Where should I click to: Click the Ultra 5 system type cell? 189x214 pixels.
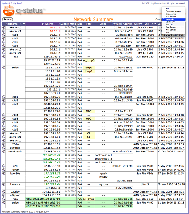(145, 184)
